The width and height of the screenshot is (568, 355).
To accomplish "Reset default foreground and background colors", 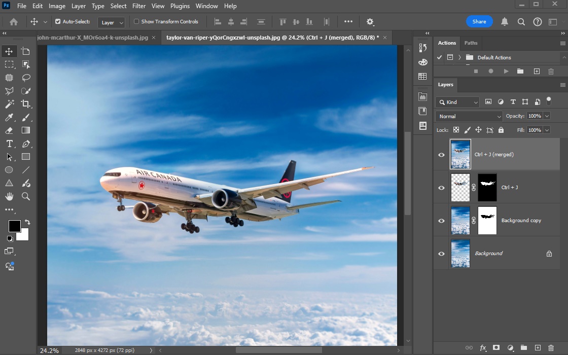I will 10,239.
